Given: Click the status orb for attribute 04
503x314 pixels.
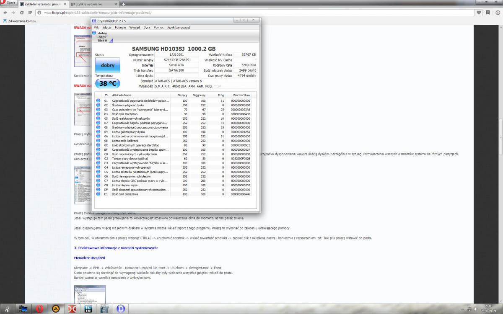Looking at the screenshot, I should click(98, 114).
